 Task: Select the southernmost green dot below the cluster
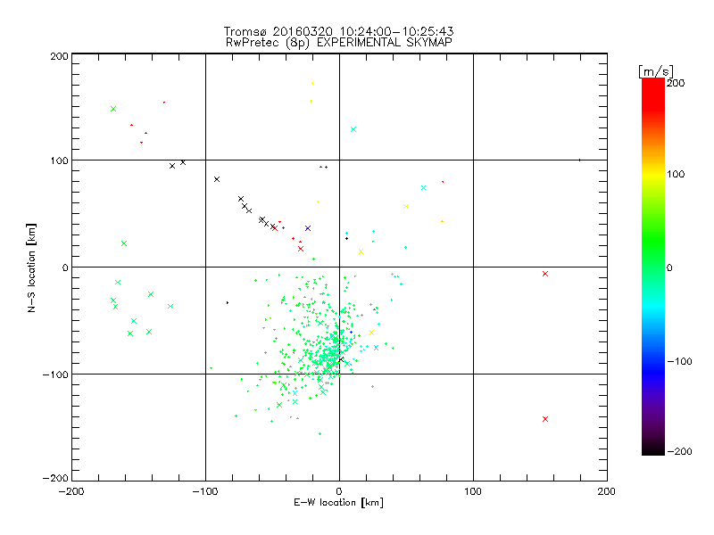320,434
